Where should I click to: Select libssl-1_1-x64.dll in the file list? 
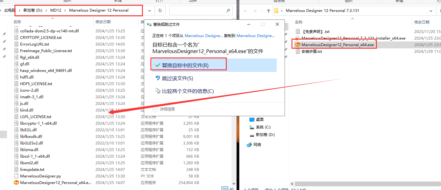pyautogui.click(x=35, y=156)
